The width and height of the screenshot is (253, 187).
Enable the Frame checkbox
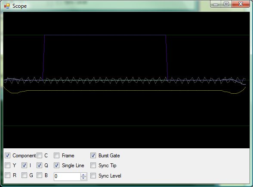tap(56, 156)
